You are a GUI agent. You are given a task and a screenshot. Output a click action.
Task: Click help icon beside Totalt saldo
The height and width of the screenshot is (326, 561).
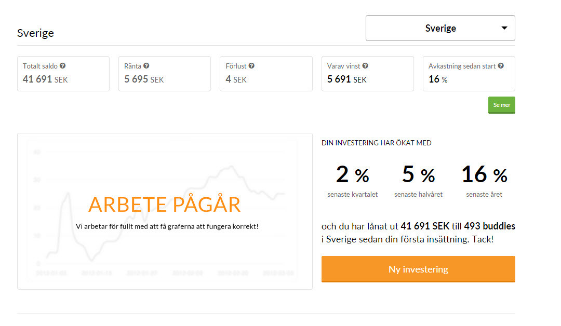(63, 66)
